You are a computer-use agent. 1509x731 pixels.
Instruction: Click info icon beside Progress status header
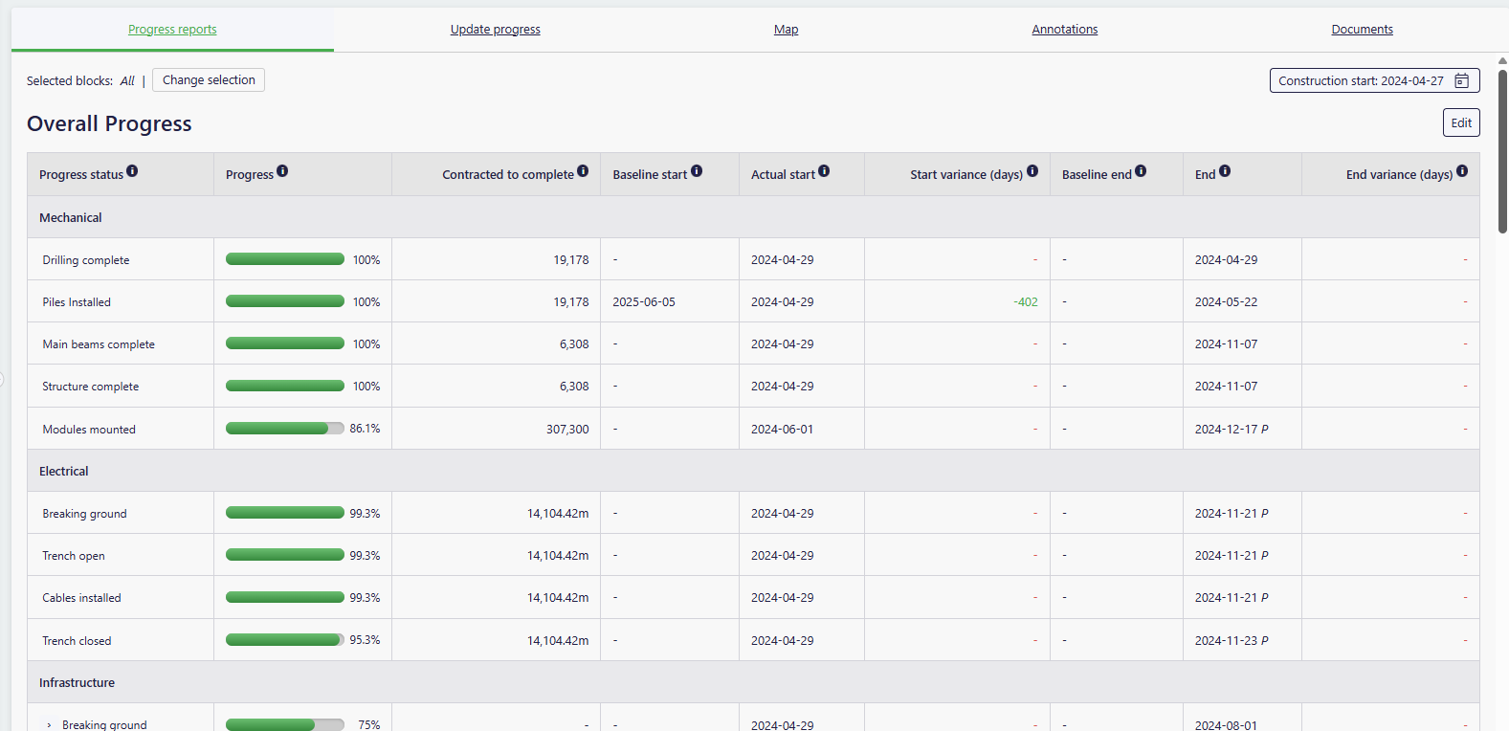pos(132,171)
